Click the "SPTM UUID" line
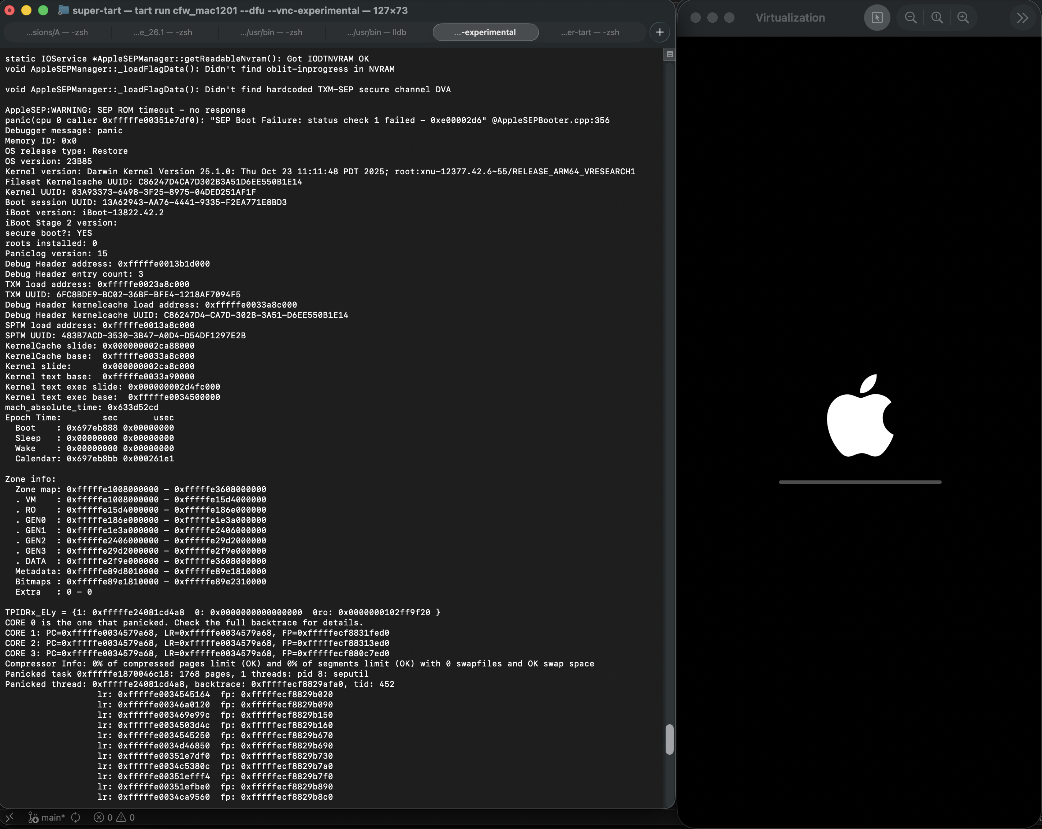 click(x=125, y=335)
